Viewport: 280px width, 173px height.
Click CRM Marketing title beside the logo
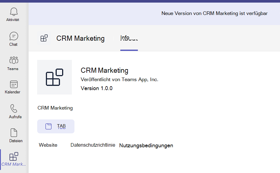click(104, 70)
